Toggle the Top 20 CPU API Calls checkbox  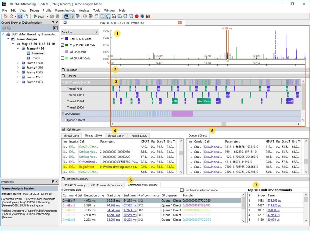point(63,45)
